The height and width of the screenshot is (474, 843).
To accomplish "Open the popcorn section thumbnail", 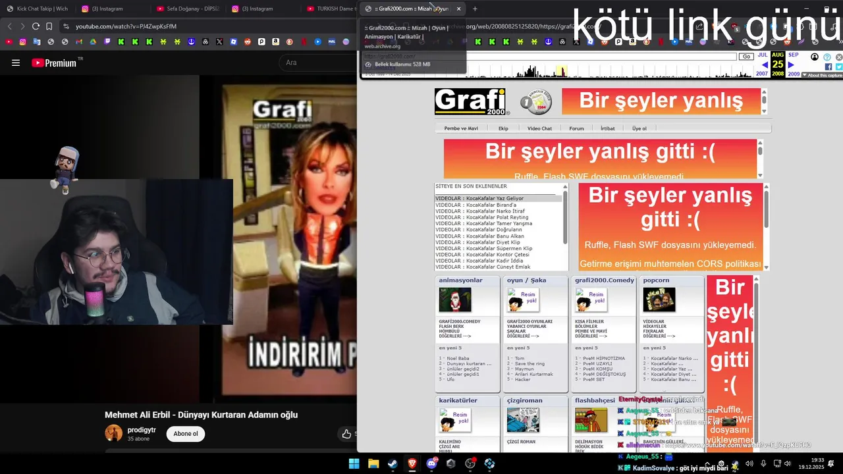I will click(659, 300).
